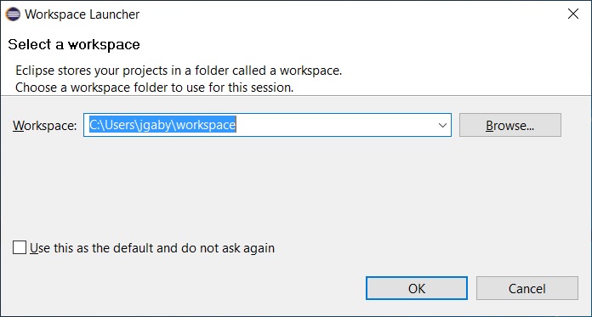Click the 'Eclipse stores your projects' description line
The width and height of the screenshot is (592, 317).
pyautogui.click(x=179, y=71)
